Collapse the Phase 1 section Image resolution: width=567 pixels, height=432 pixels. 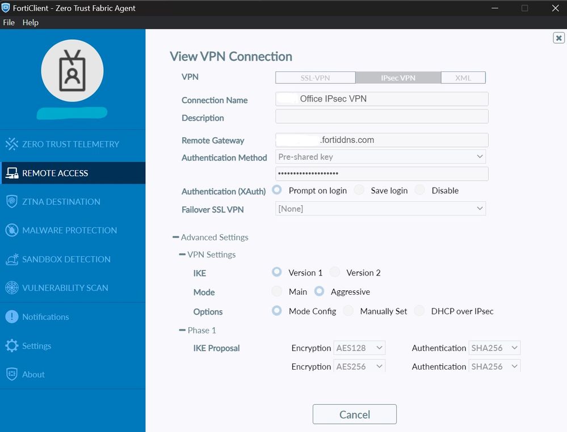(x=182, y=330)
